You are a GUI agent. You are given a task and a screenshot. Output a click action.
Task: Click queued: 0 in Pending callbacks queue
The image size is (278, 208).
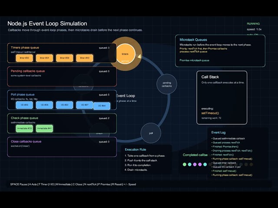(x=104, y=71)
